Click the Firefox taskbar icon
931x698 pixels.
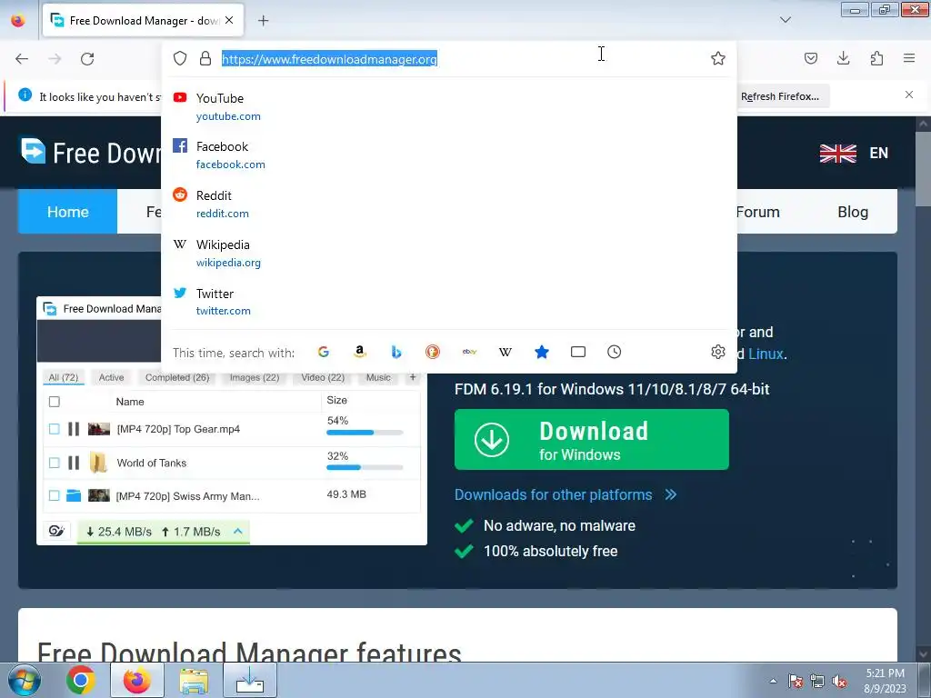pos(137,680)
